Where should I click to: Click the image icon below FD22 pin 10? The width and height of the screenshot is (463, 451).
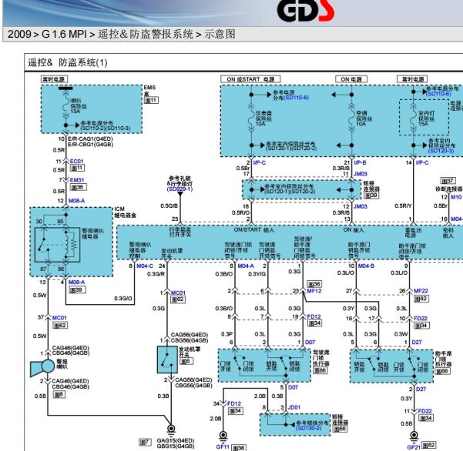tap(421, 326)
